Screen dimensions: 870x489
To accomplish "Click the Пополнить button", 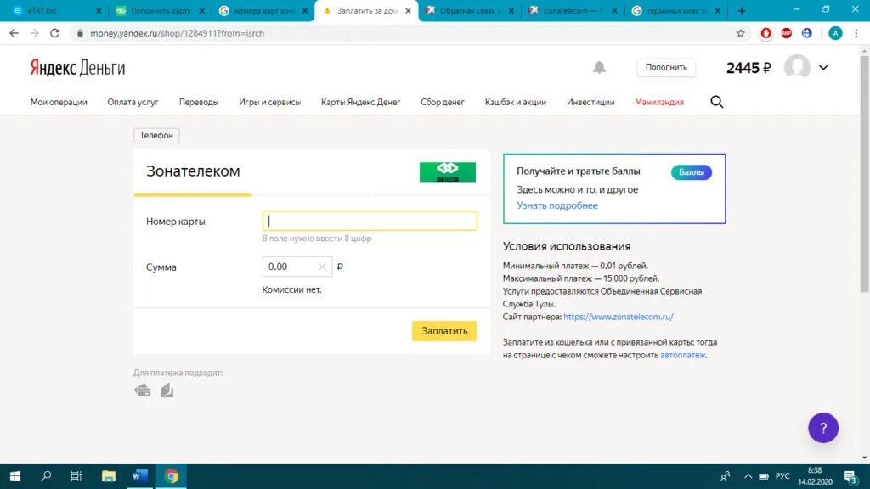I will click(x=666, y=67).
